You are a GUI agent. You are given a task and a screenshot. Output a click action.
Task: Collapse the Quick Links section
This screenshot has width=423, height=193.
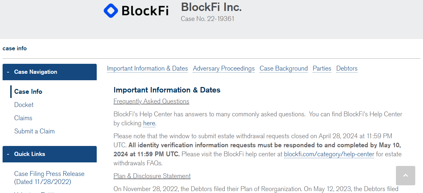(8, 154)
